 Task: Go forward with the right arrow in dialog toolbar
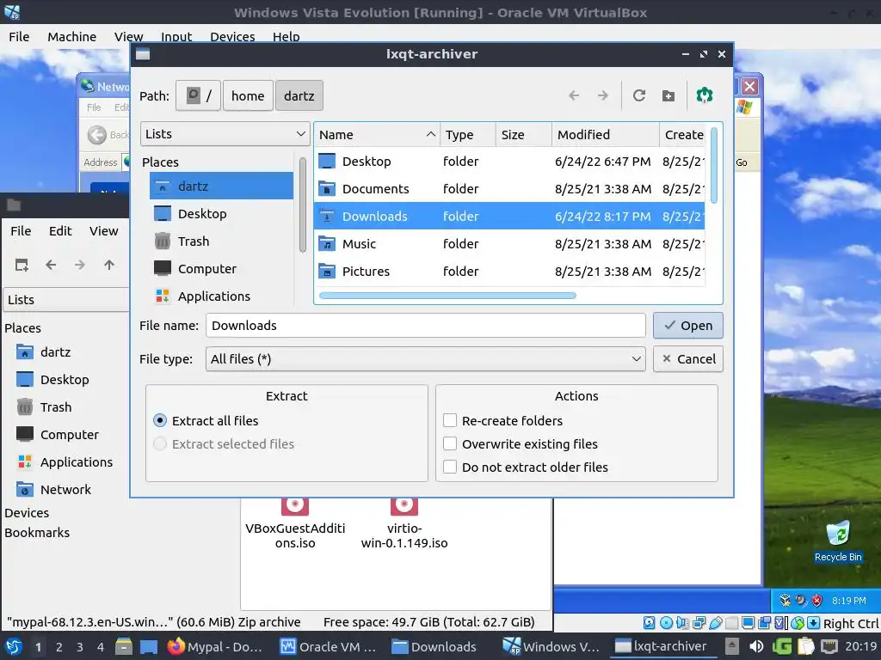[x=603, y=96]
